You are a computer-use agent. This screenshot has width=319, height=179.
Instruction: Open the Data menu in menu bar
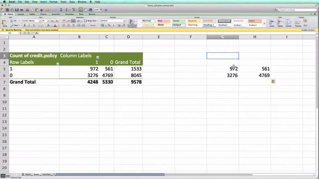click(72, 1)
